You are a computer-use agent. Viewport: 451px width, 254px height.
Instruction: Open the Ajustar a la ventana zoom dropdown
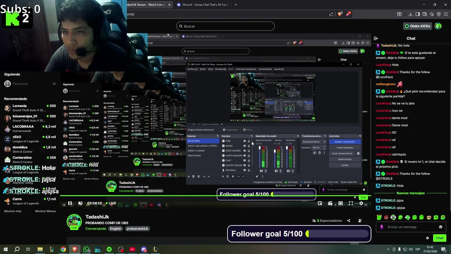[210, 124]
